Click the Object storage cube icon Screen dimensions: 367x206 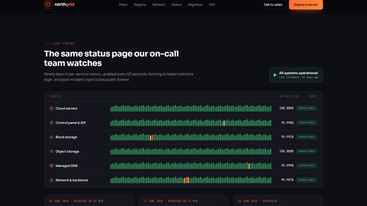click(x=51, y=151)
